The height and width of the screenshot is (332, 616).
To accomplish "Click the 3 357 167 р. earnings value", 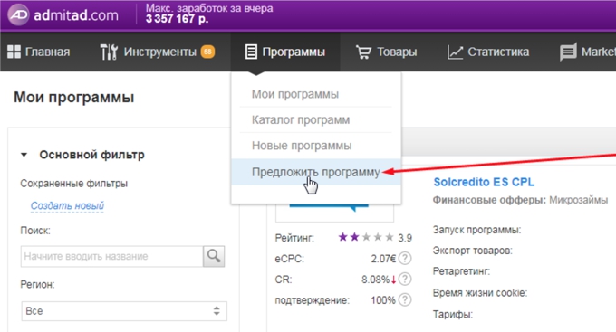I will pyautogui.click(x=177, y=19).
